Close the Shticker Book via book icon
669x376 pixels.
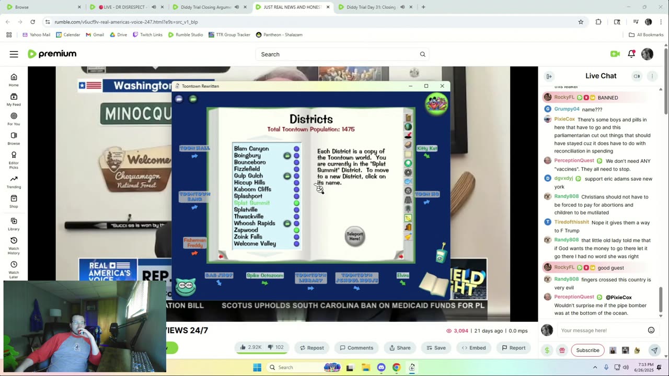pyautogui.click(x=433, y=284)
